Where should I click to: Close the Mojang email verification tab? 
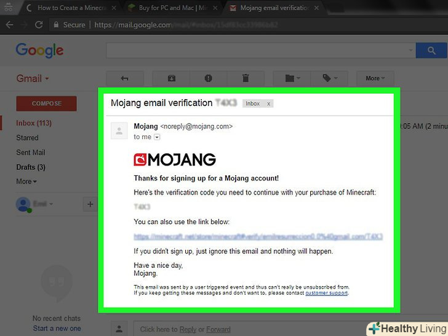[x=316, y=8]
